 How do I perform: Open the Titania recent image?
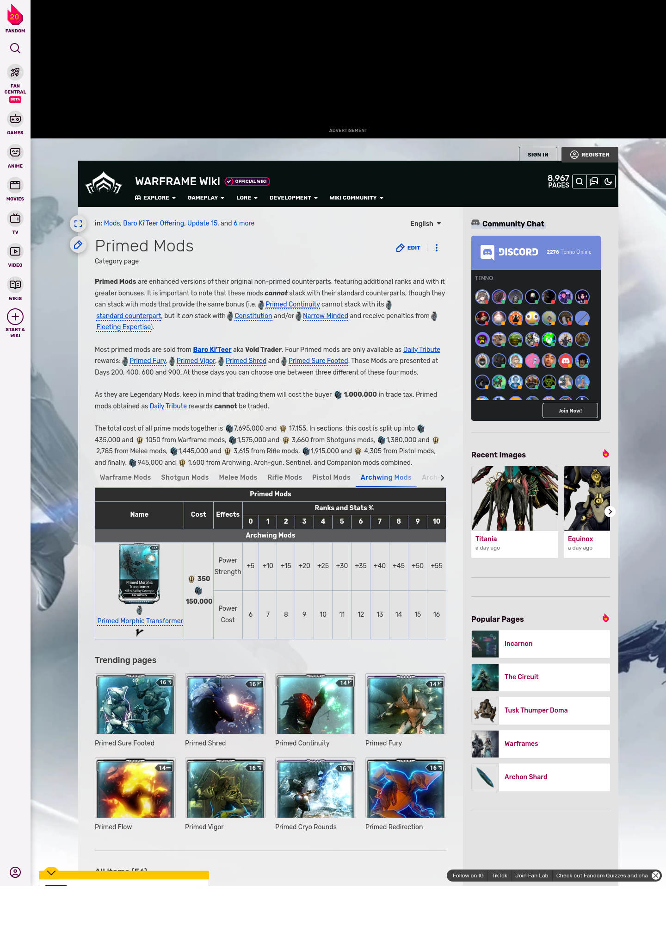pos(515,512)
